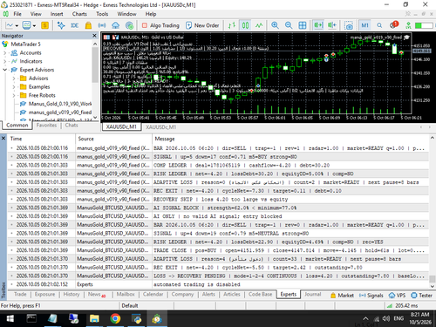
Task: Zoom out on the chart
Action: tap(289, 25)
